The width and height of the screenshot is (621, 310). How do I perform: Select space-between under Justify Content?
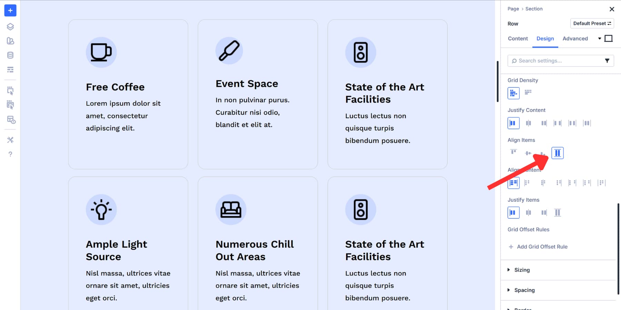click(x=558, y=123)
